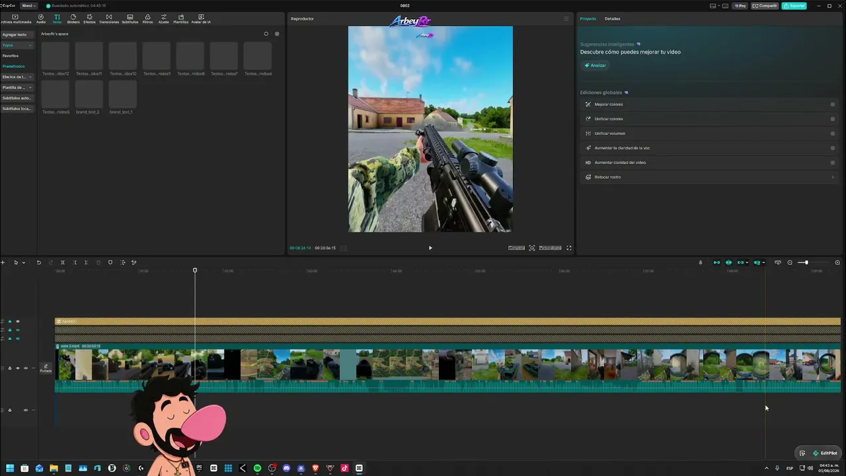Screen dimensions: 846x476
Task: Open the Portada cover editor
Action: tap(46, 368)
